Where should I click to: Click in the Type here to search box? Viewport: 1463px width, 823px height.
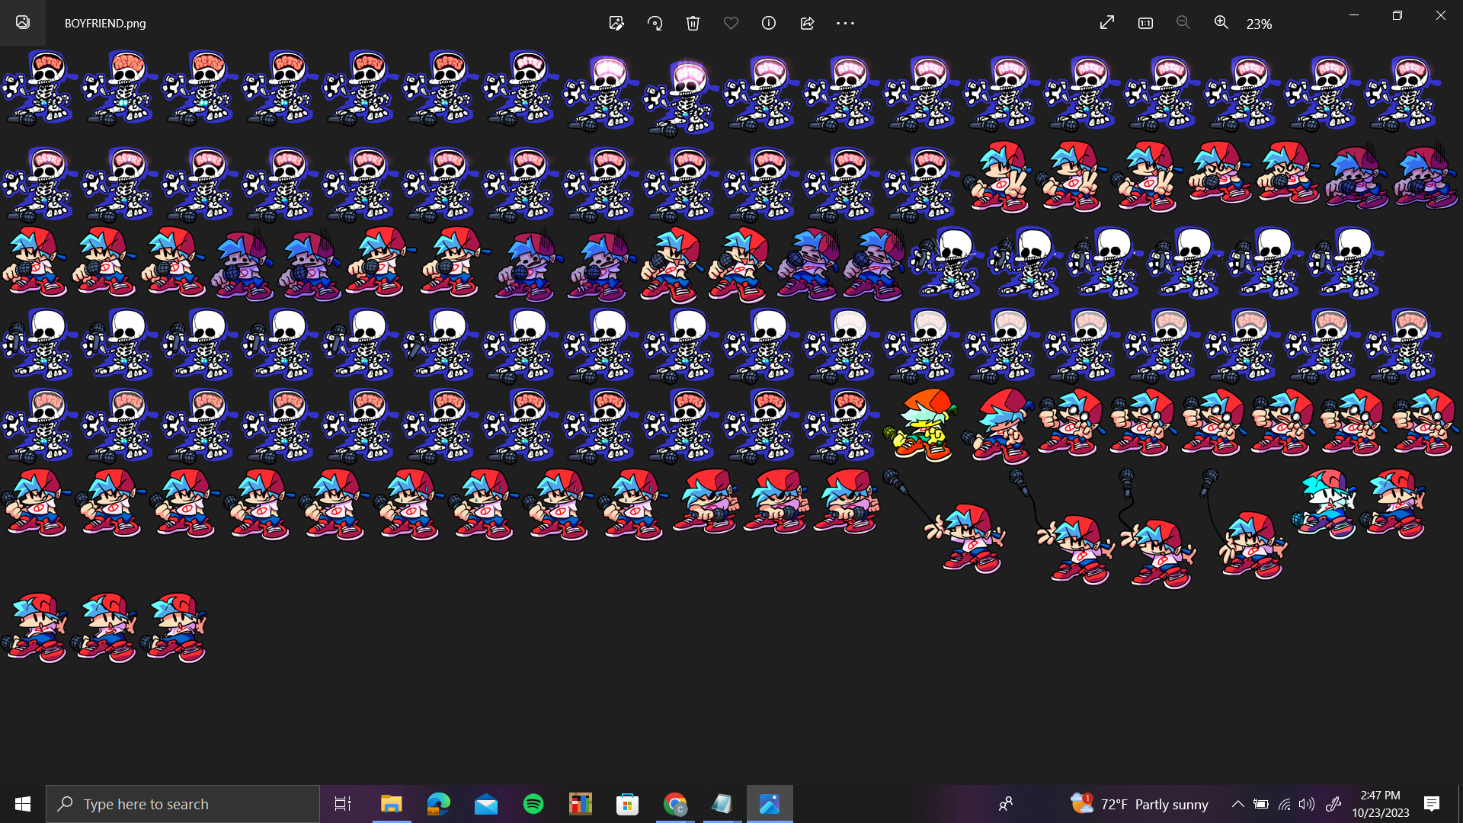[x=183, y=804]
